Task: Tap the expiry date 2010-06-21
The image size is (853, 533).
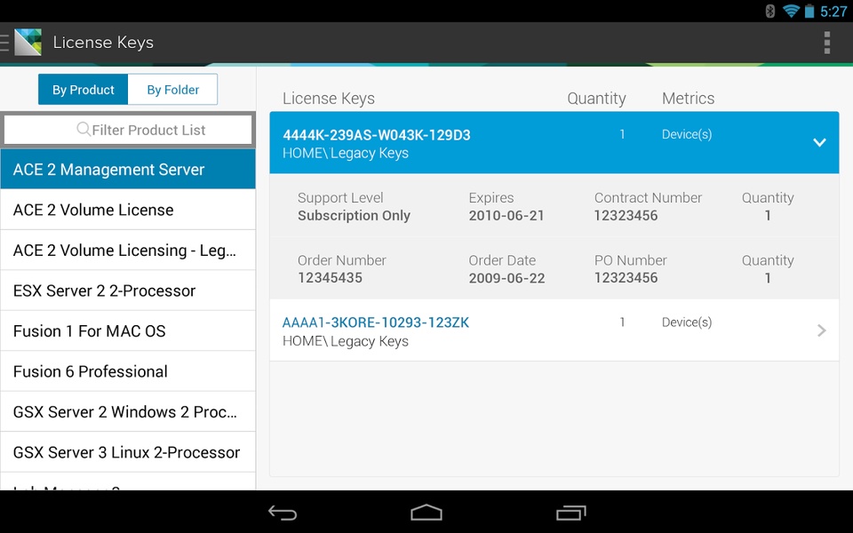Action: coord(506,215)
